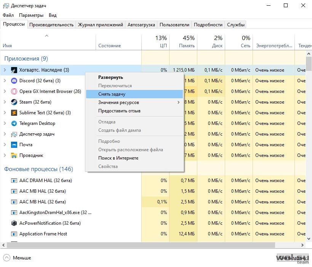Viewport: 312px width, 267px height.
Task: Open the Вид menu
Action: [53, 15]
